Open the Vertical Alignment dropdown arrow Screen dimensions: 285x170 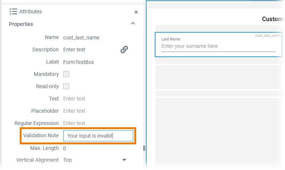click(x=124, y=160)
